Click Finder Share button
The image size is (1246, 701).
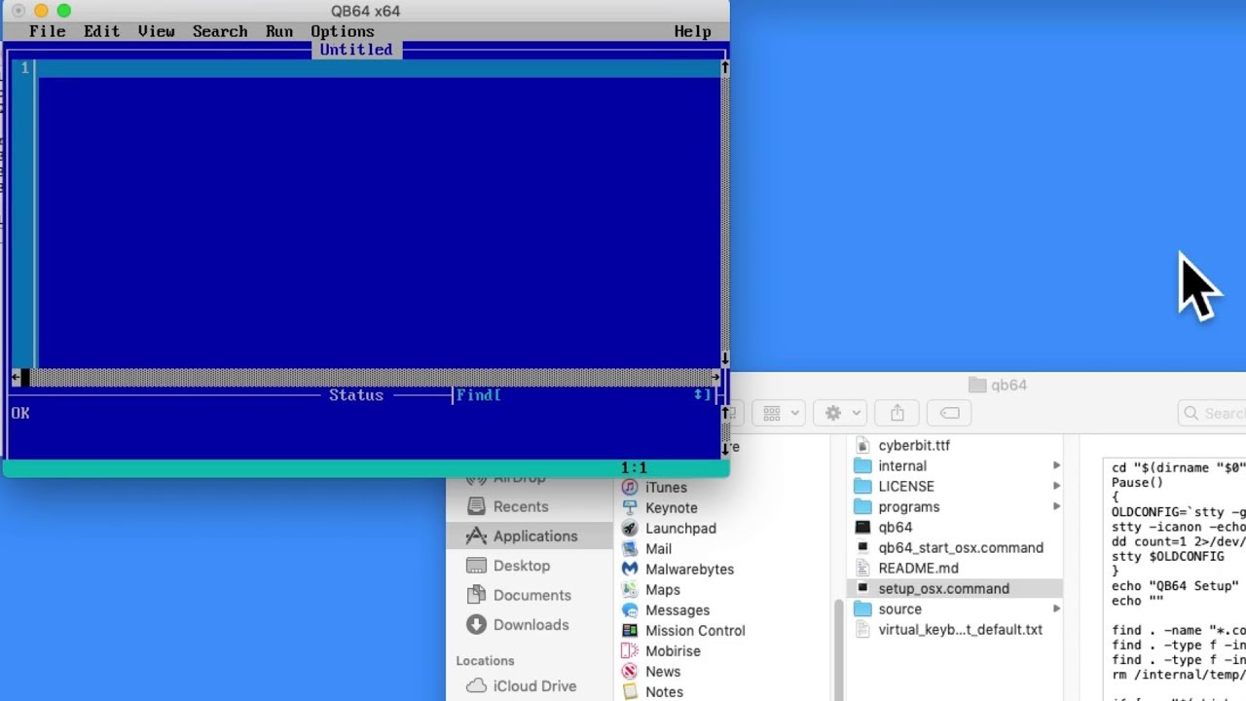[898, 413]
